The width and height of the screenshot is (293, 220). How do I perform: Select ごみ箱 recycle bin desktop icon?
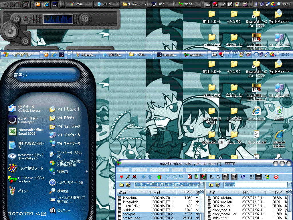pyautogui.click(x=279, y=113)
